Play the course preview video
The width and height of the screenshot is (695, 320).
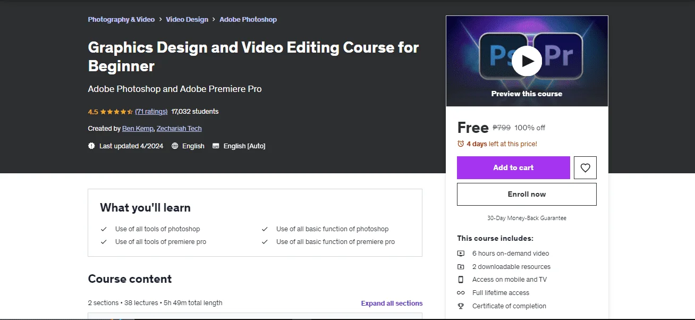tap(527, 61)
